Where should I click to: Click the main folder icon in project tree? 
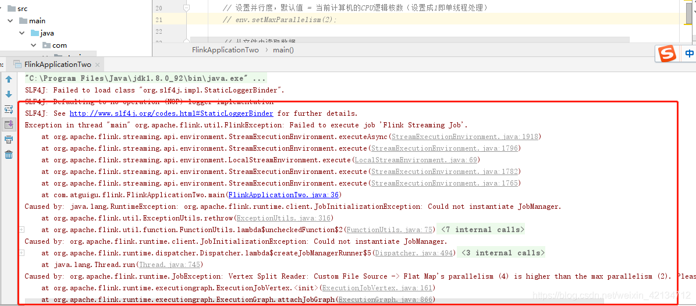pos(23,21)
